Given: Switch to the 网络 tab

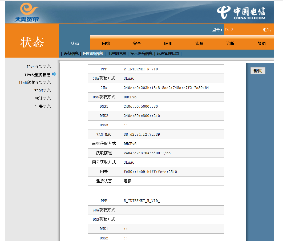Looking at the screenshot, I should 106,43.
